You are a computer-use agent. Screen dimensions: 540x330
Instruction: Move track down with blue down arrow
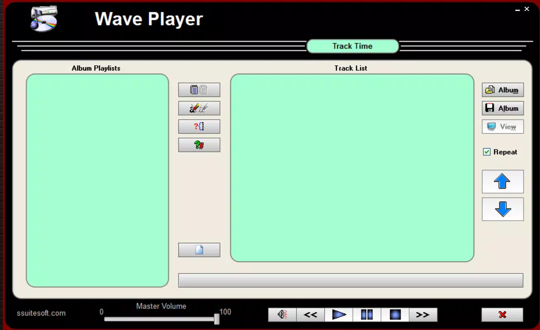(x=503, y=209)
